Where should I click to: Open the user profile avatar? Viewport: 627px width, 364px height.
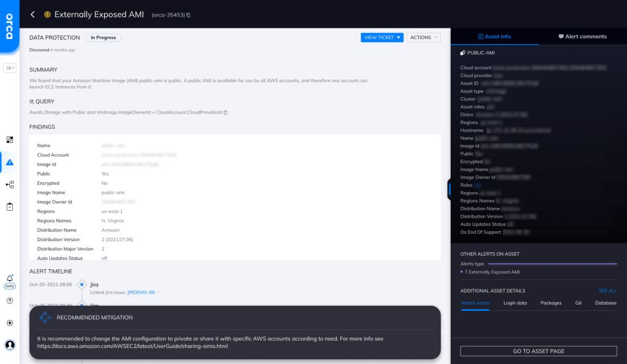pos(10,344)
